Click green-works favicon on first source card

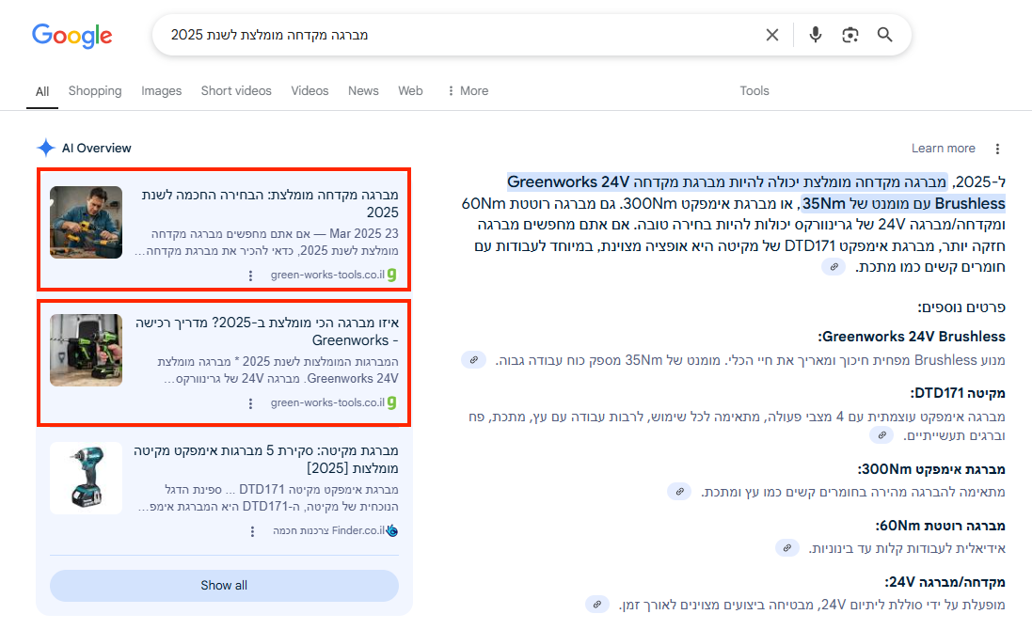[392, 275]
